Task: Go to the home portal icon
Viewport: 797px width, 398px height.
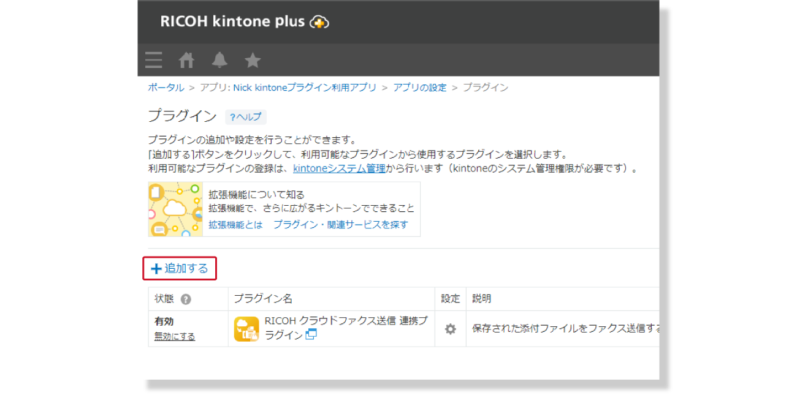Action: (x=186, y=60)
